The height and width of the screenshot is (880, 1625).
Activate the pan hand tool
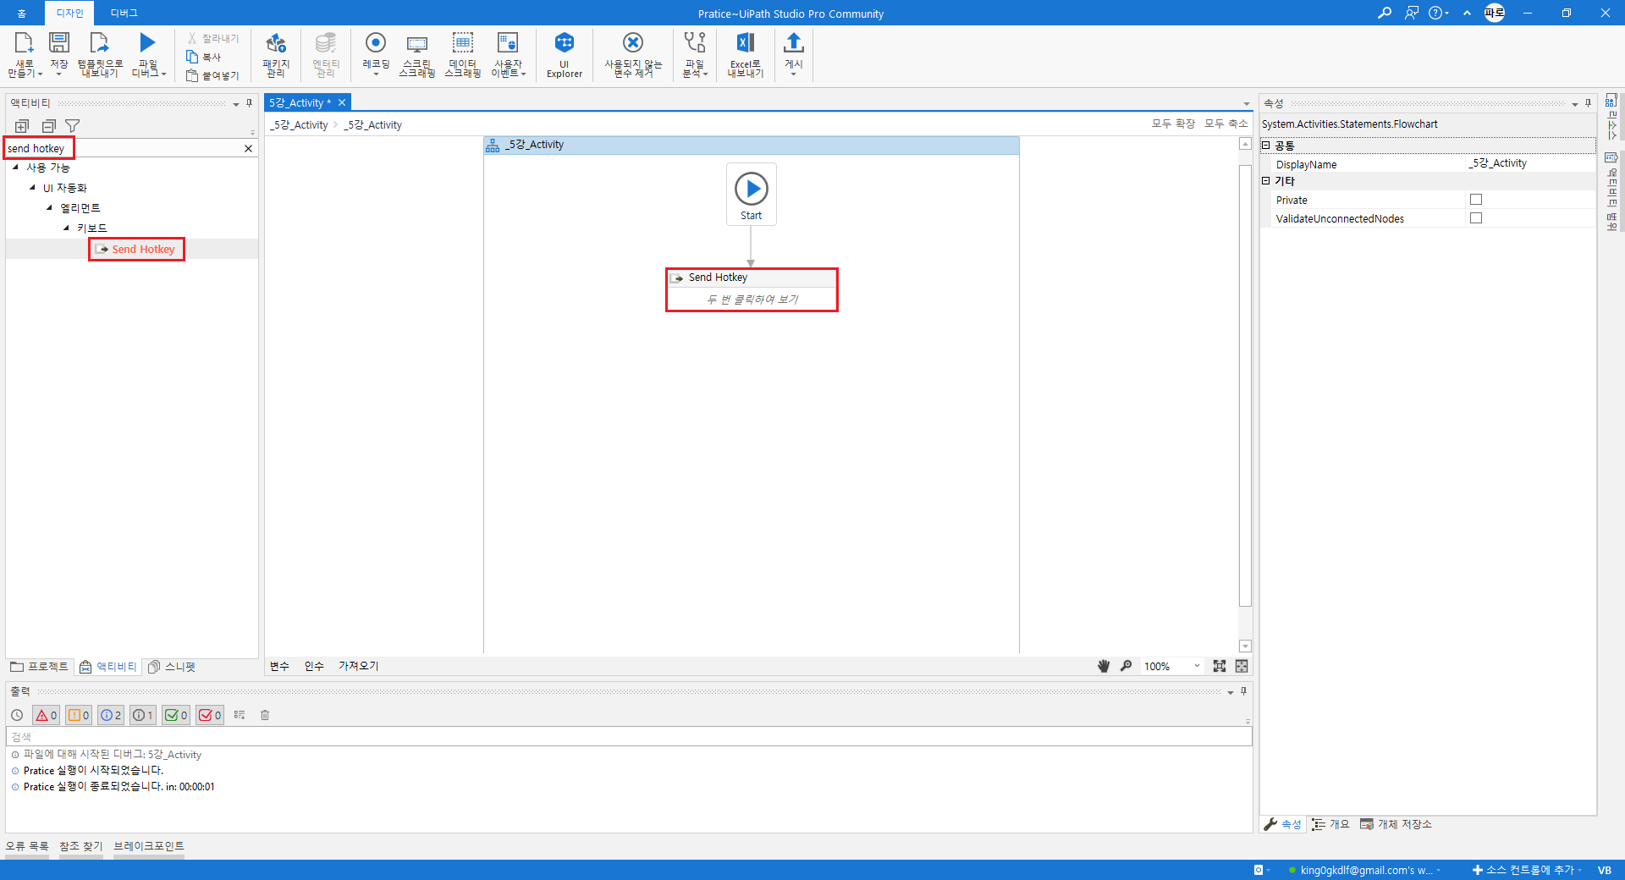point(1104,666)
